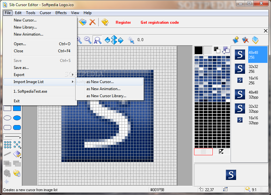The height and width of the screenshot is (195, 271).
Task: Select the filled ellipse tool
Action: [17, 118]
